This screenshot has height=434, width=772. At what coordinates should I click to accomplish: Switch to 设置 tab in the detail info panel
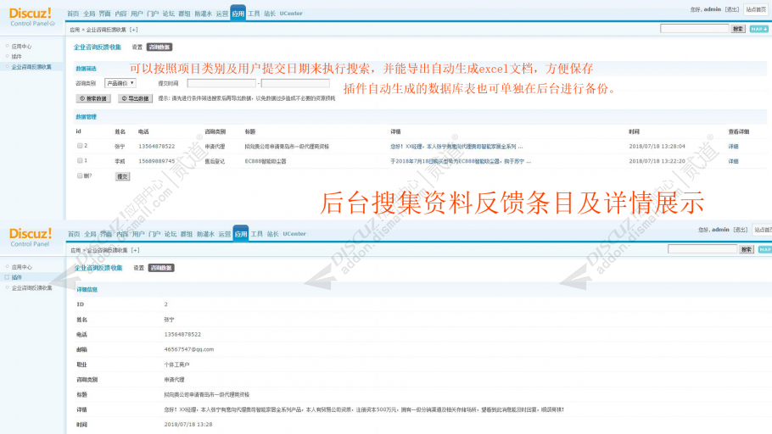coord(139,268)
